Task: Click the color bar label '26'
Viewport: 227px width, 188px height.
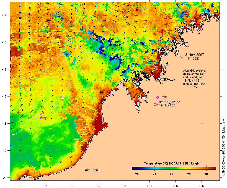Action: (x=137, y=174)
